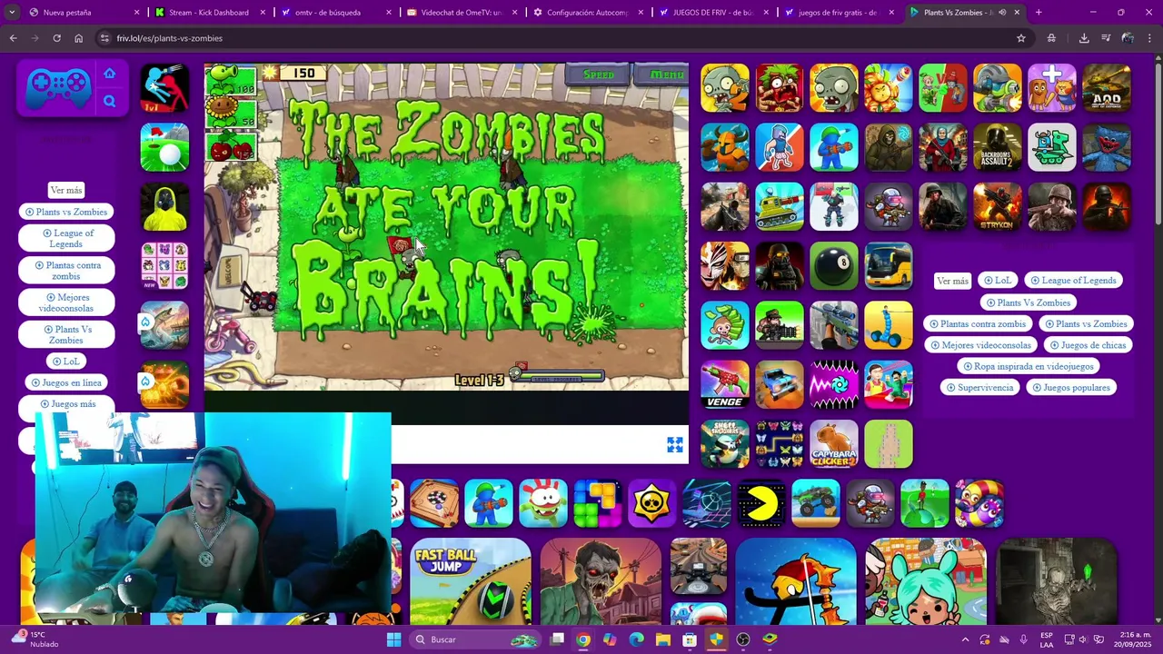The image size is (1163, 654).
Task: Open the tab search dropdown arrow
Action: point(12,13)
